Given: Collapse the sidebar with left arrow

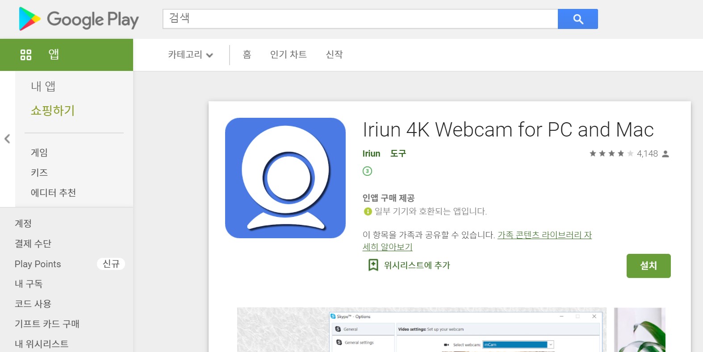Looking at the screenshot, I should 7,139.
